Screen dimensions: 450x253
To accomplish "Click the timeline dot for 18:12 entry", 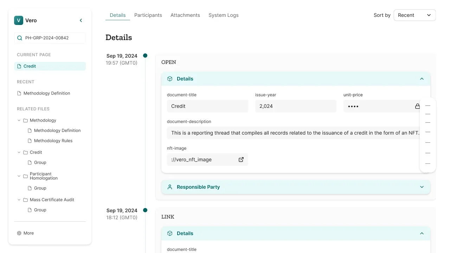I will click(x=145, y=210).
